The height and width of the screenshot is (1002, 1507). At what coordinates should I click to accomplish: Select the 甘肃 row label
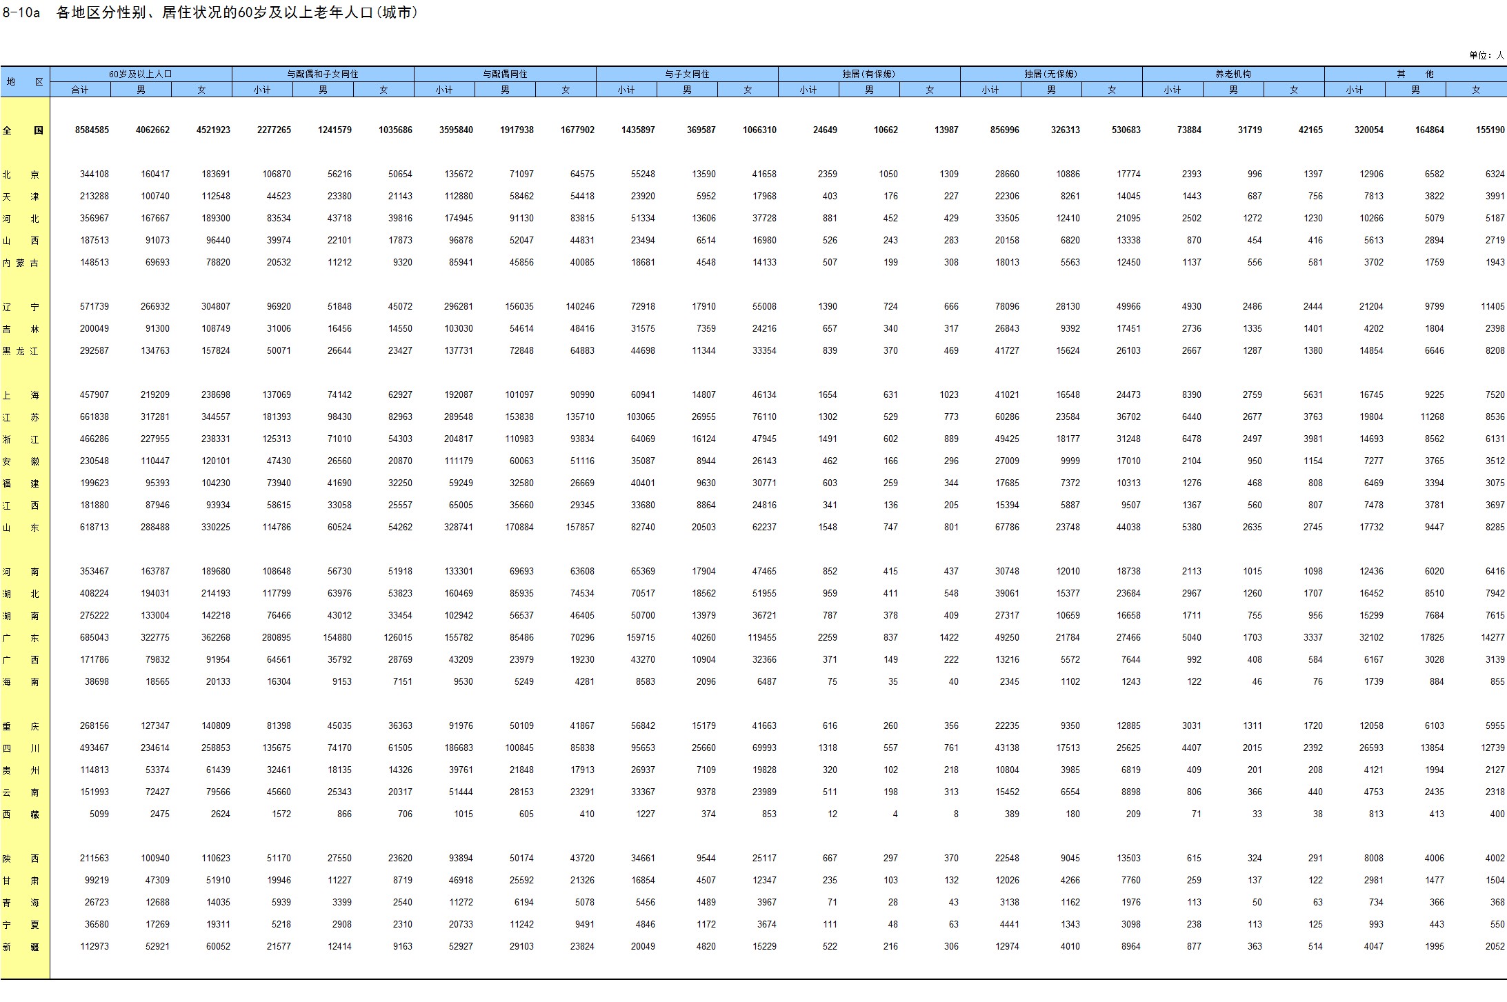tap(21, 881)
